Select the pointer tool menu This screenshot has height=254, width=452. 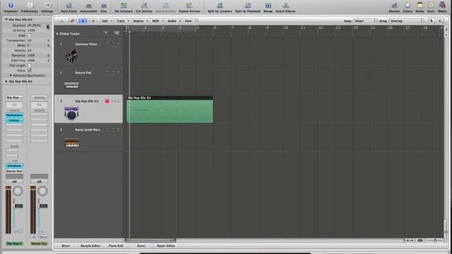pyautogui.click(x=432, y=20)
